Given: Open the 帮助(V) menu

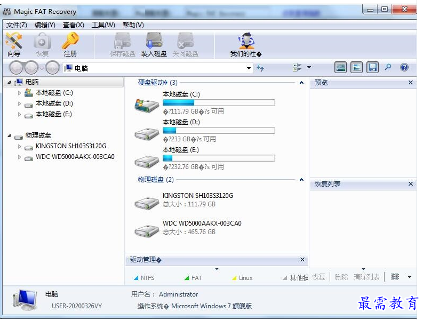Looking at the screenshot, I should click(133, 25).
